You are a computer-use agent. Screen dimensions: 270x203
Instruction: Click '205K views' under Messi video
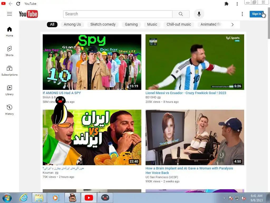pyautogui.click(x=153, y=102)
